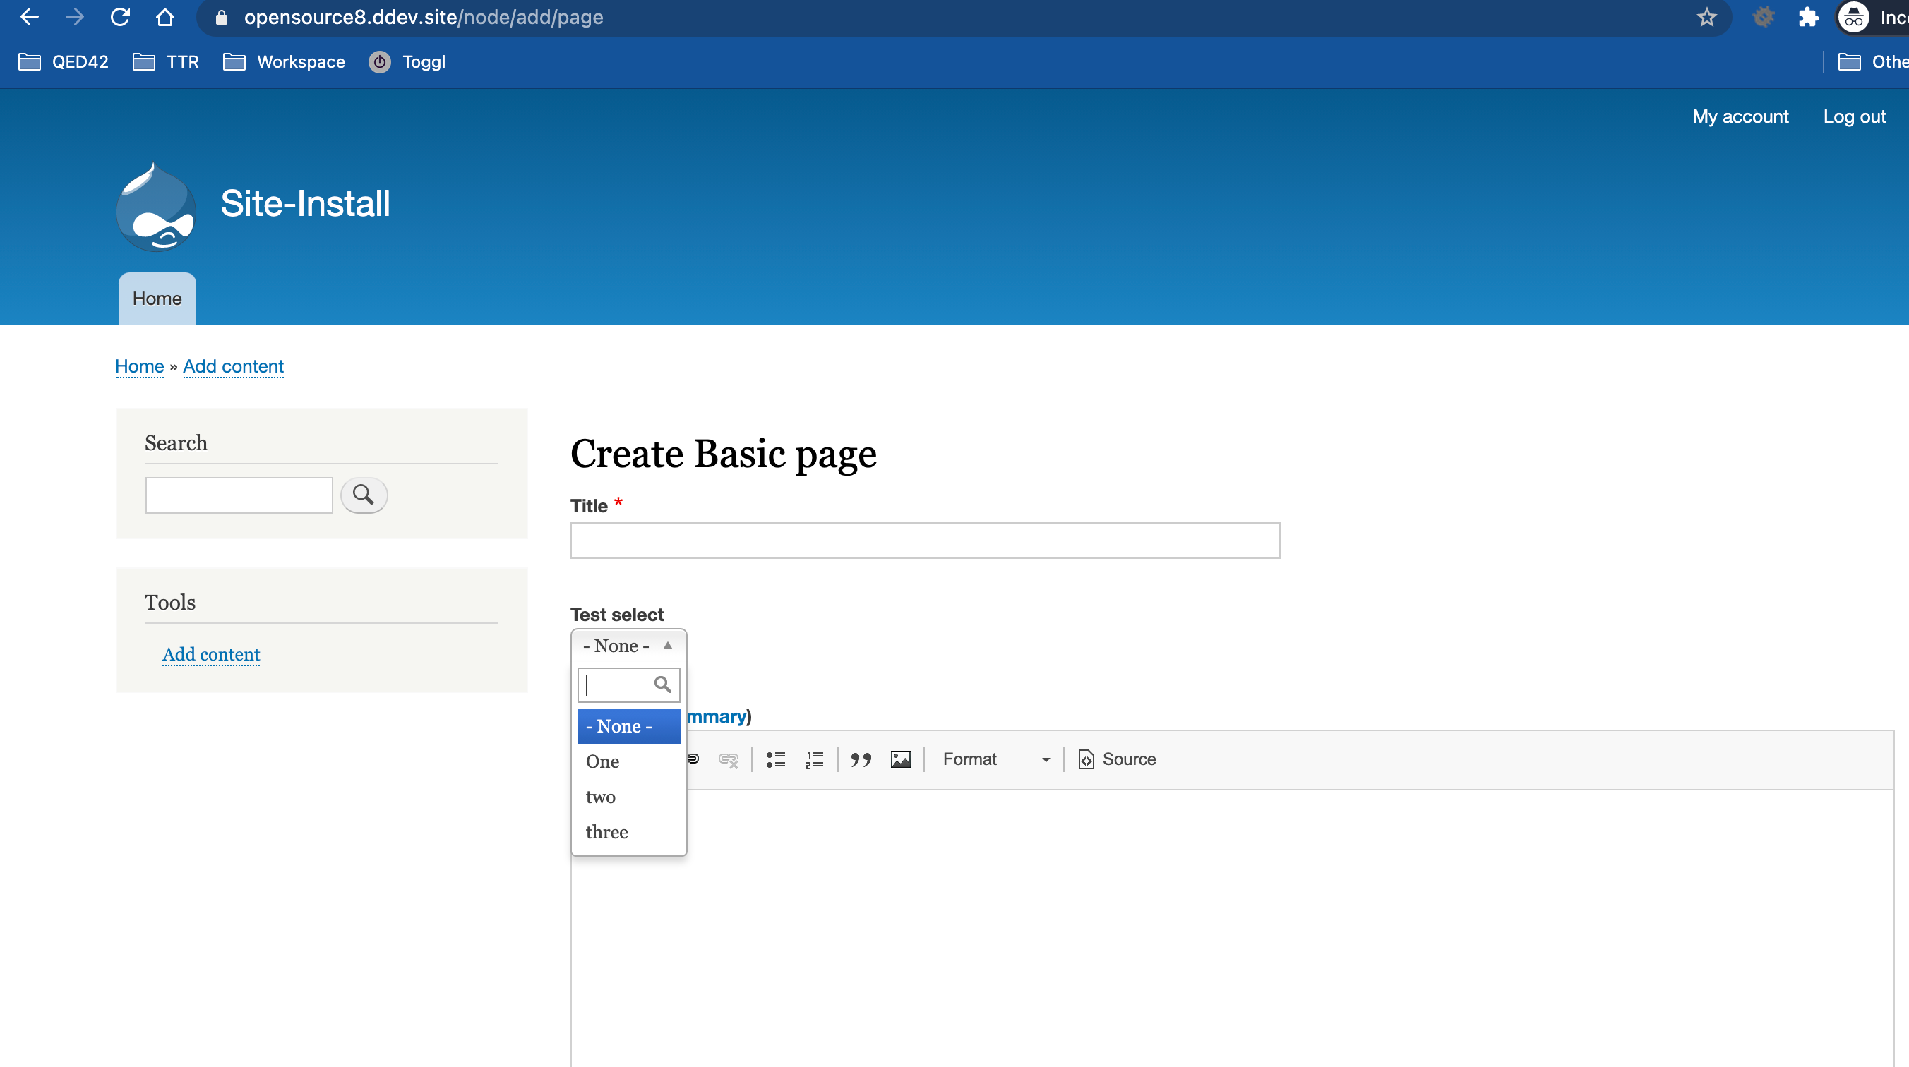This screenshot has width=1909, height=1067.
Task: Open My account from the top menu
Action: (1740, 116)
